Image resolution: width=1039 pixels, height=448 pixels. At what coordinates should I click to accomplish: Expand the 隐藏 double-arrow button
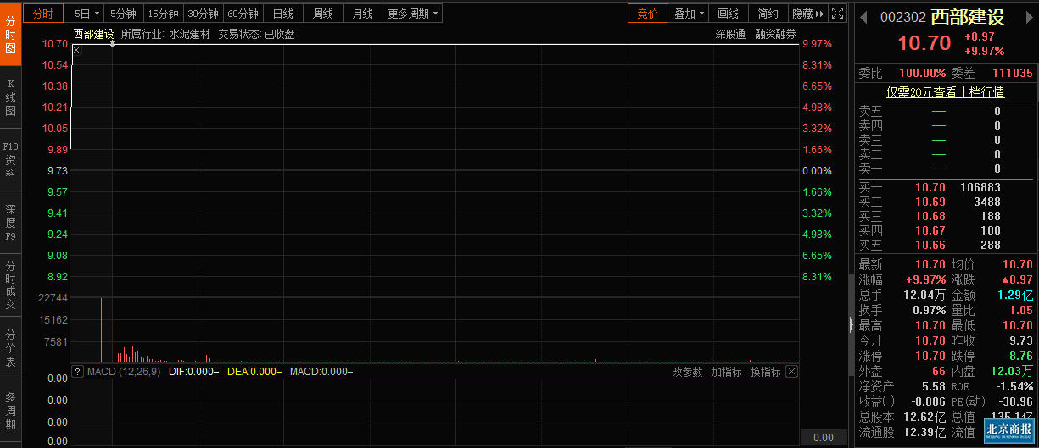[807, 14]
